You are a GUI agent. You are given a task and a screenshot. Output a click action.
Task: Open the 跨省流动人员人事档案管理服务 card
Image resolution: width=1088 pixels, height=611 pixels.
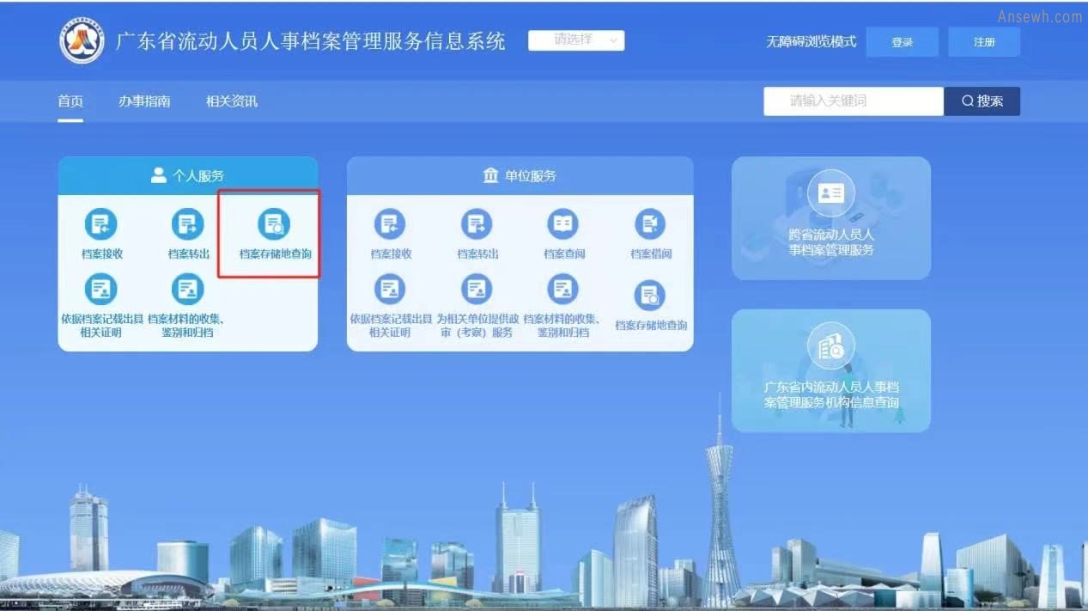click(x=831, y=218)
